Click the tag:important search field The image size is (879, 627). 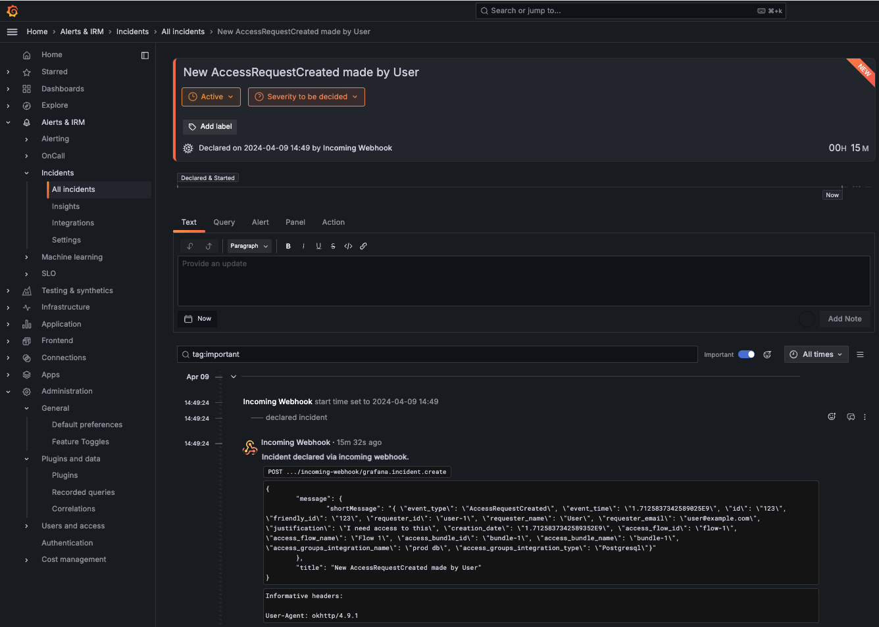coord(438,354)
